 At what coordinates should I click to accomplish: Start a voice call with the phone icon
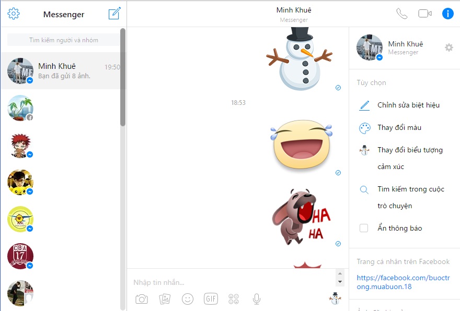(x=401, y=14)
